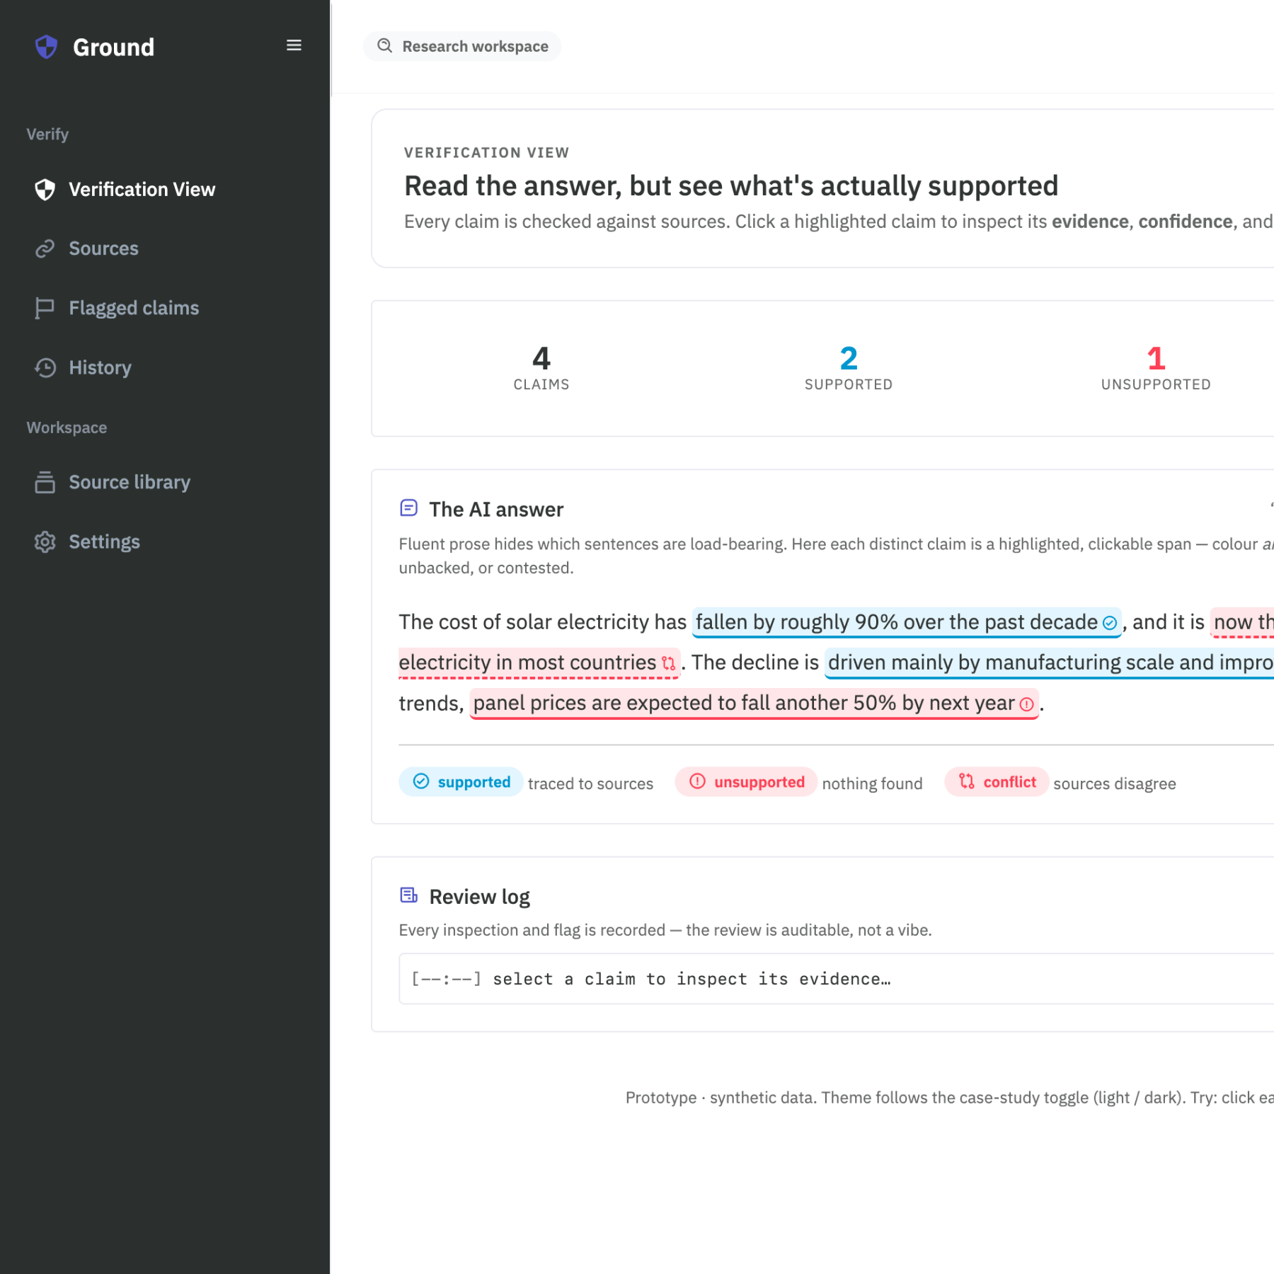Click the unsupported legend badge

(746, 782)
